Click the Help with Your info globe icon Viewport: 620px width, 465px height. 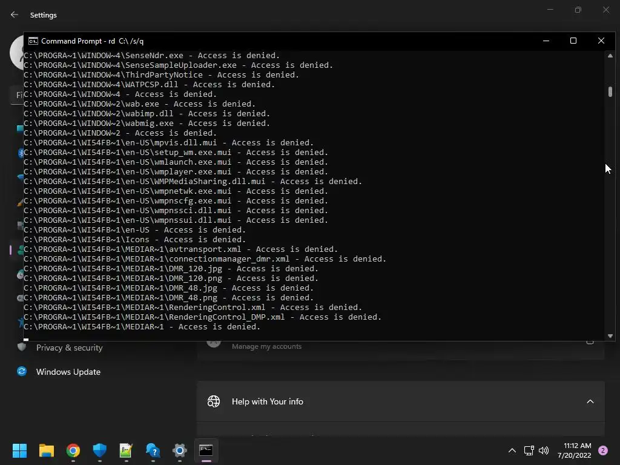click(214, 401)
